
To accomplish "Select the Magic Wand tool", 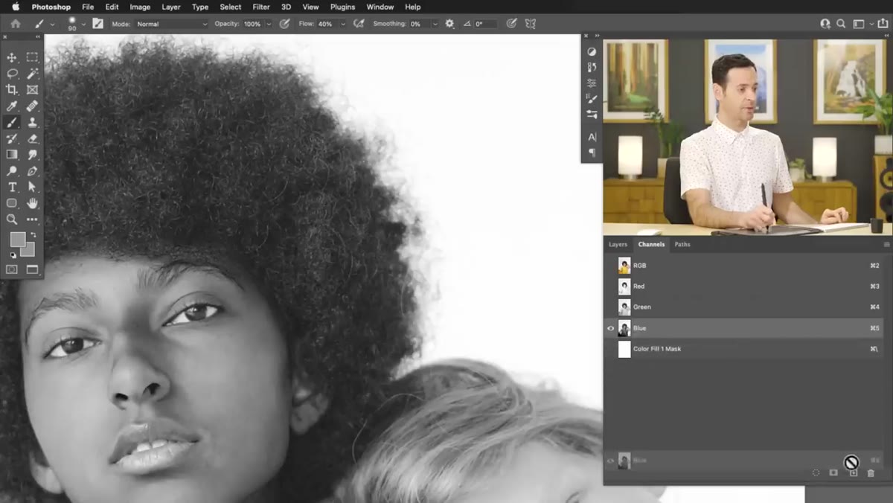I will [32, 74].
